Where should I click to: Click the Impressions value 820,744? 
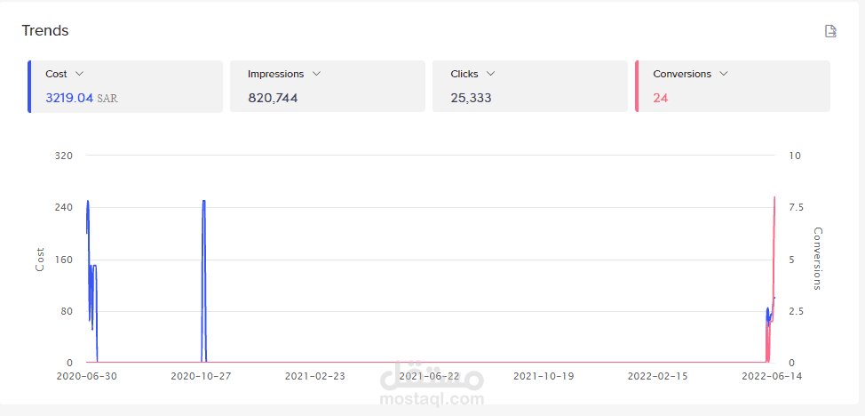[x=273, y=98]
